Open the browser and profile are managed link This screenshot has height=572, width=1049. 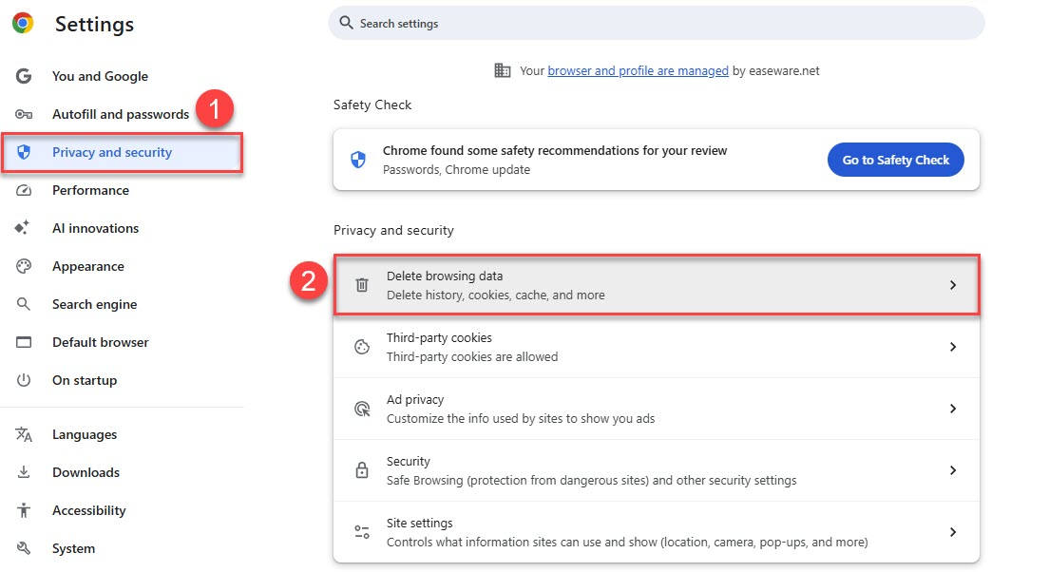pos(638,70)
